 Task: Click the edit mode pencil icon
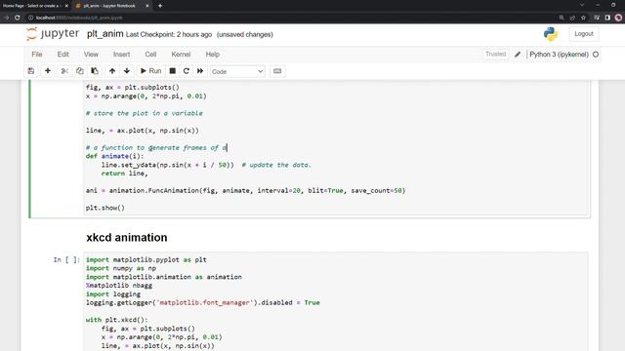[518, 55]
